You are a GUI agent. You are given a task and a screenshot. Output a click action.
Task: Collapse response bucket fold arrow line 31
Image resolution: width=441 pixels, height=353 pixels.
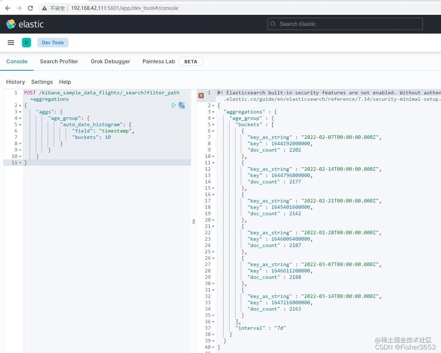[213, 290]
